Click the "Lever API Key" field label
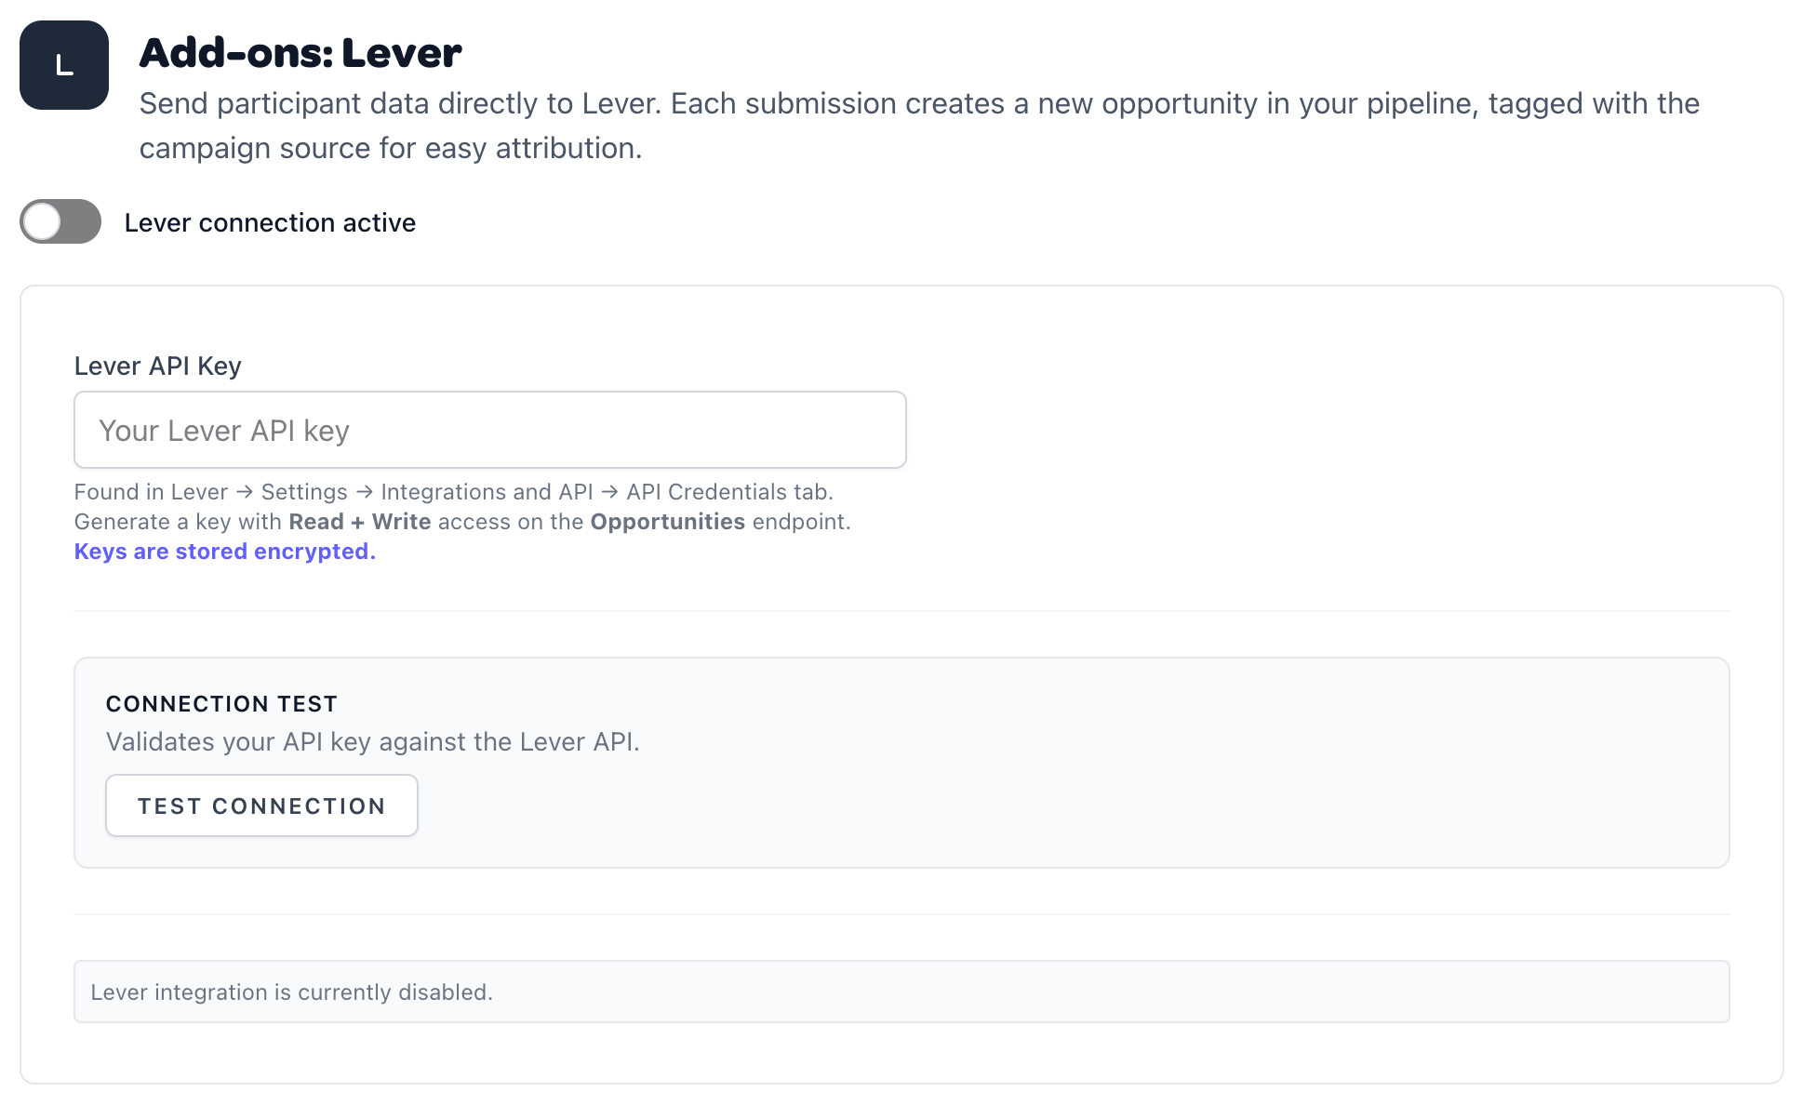The height and width of the screenshot is (1118, 1816). tap(157, 366)
